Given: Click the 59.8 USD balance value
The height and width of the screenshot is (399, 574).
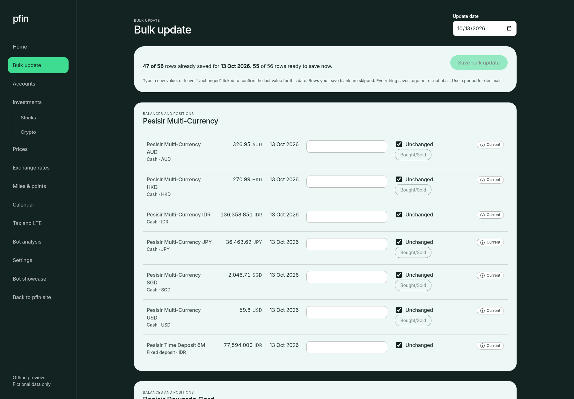Looking at the screenshot, I should 251,310.
